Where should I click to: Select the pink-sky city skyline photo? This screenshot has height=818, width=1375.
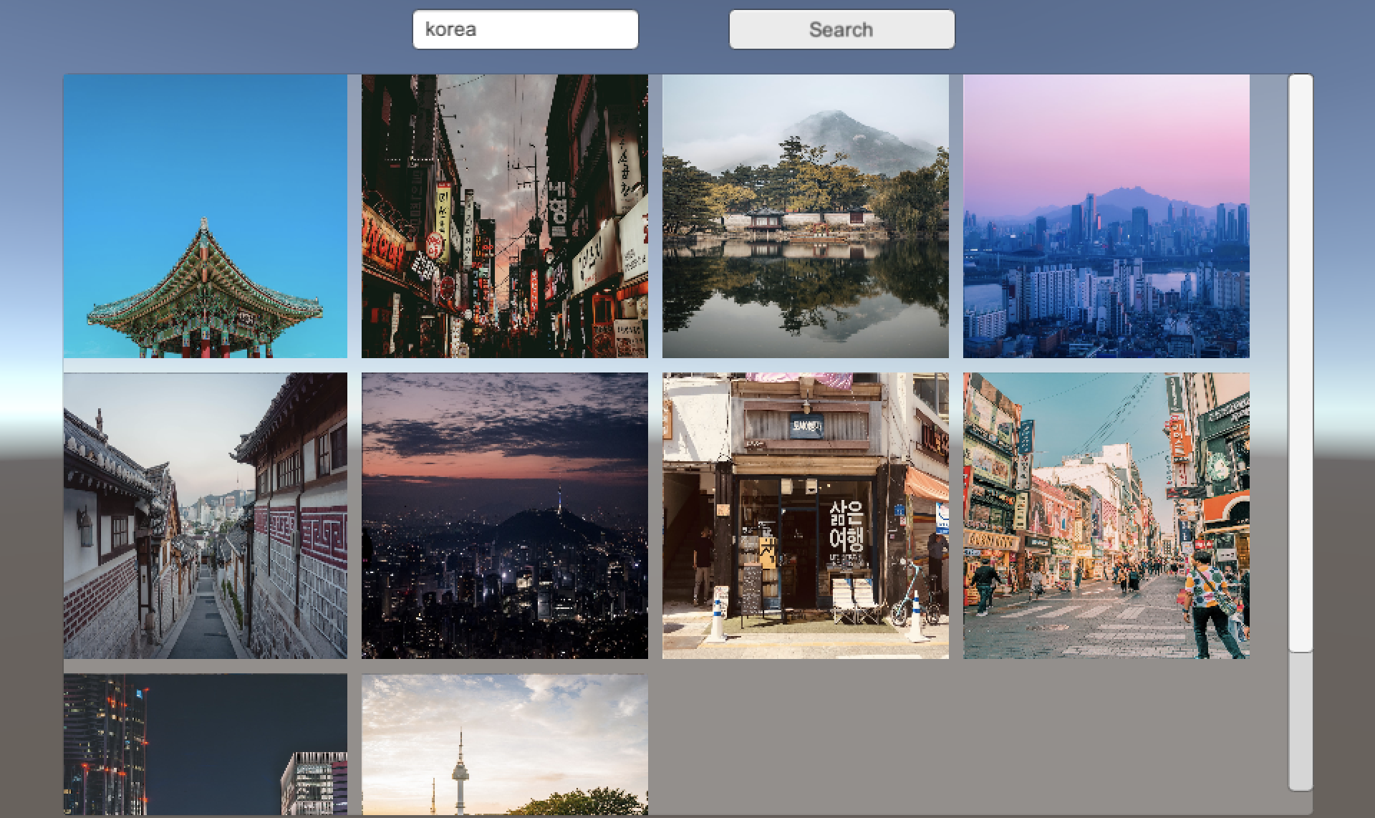point(1106,216)
